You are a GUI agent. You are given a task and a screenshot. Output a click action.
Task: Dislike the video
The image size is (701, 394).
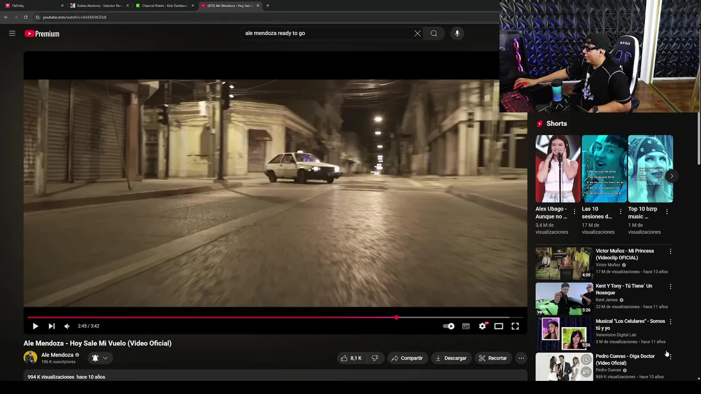[x=375, y=358]
